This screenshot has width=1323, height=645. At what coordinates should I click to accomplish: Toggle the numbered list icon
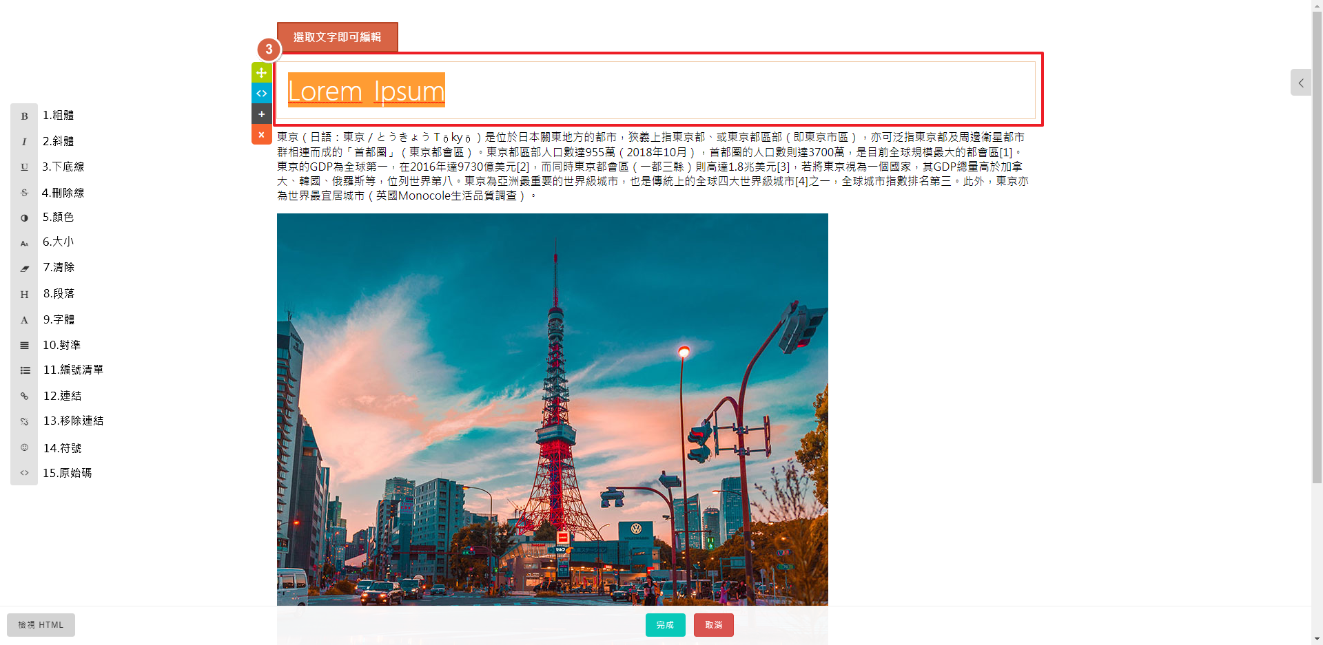pos(25,370)
